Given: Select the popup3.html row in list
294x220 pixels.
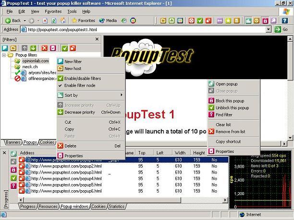Looking at the screenshot, I should (123, 172).
